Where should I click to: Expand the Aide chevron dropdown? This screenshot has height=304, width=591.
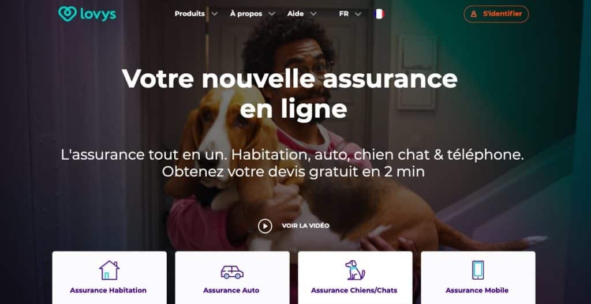(x=313, y=14)
